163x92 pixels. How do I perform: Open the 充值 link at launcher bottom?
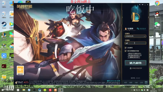point(136,83)
